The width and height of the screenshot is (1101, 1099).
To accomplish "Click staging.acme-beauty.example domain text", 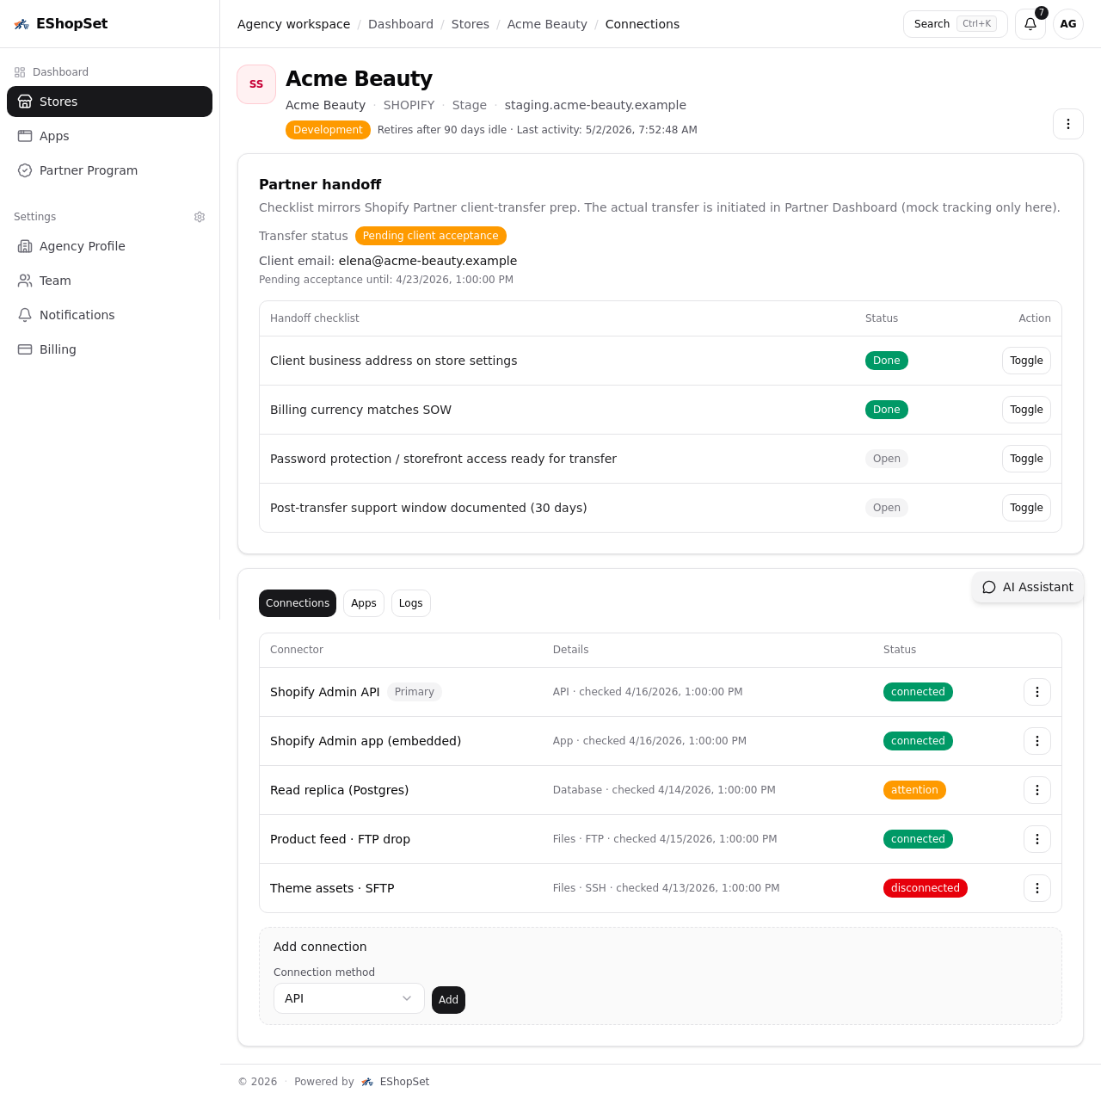I will point(595,105).
